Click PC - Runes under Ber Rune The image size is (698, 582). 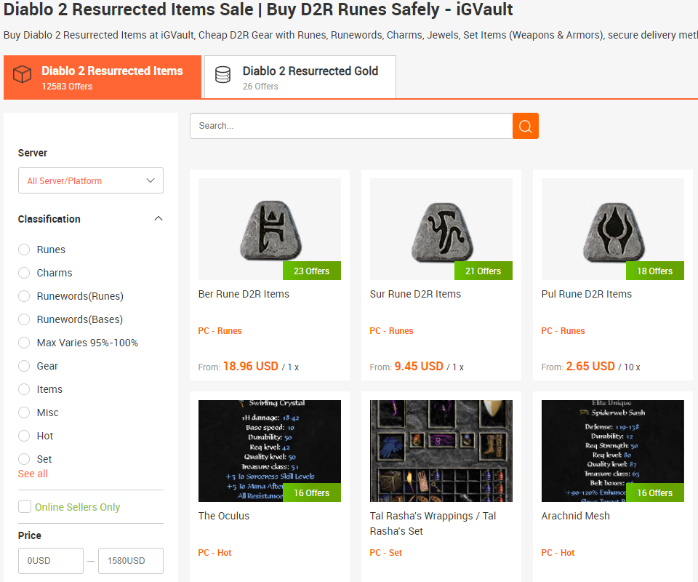click(220, 331)
